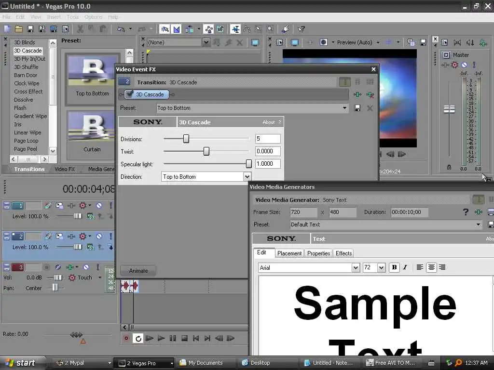Click Remove Selected Plug-In icon
The width and height of the screenshot is (494, 370).
[370, 94]
